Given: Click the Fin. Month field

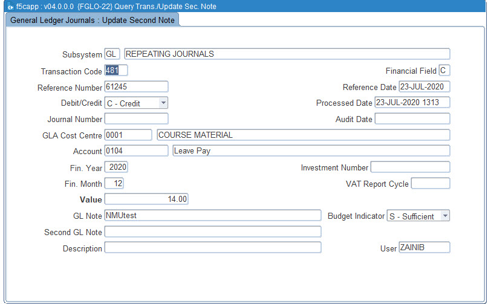Looking at the screenshot, I should tap(114, 183).
